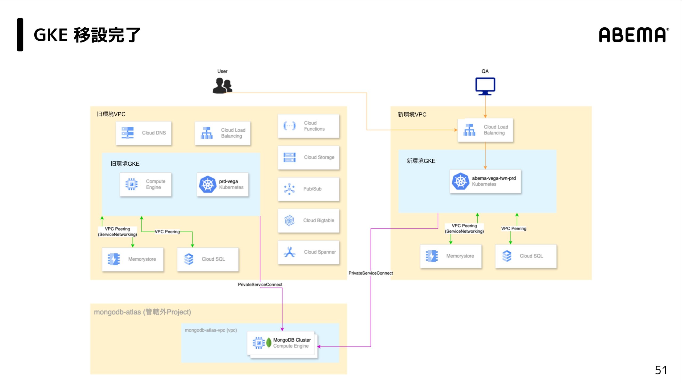Click the MongoDB leaf icon
682x383 pixels.
(269, 343)
